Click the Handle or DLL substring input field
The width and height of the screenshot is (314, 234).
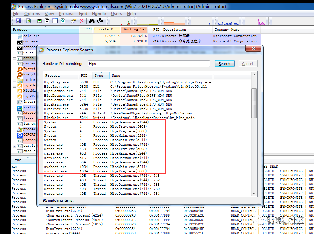tap(149, 64)
